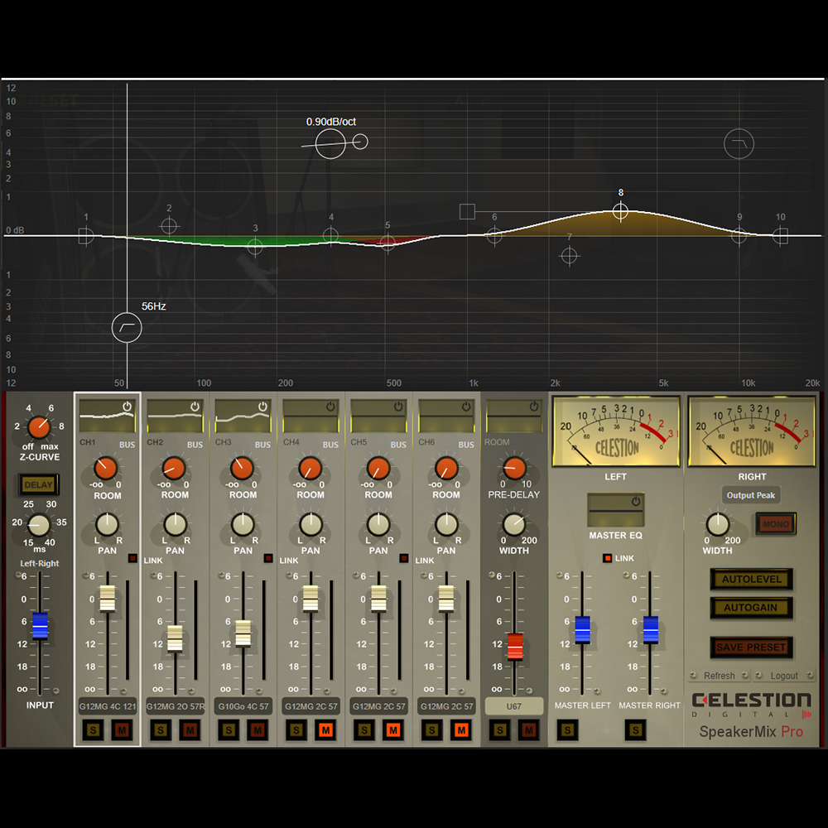Open CH1 speaker selector G12MG 4C 121
Viewport: 828px width, 828px height.
107,706
